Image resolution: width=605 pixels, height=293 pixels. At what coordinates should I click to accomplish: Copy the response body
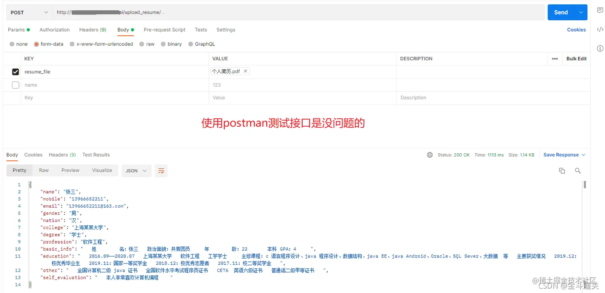[562, 171]
